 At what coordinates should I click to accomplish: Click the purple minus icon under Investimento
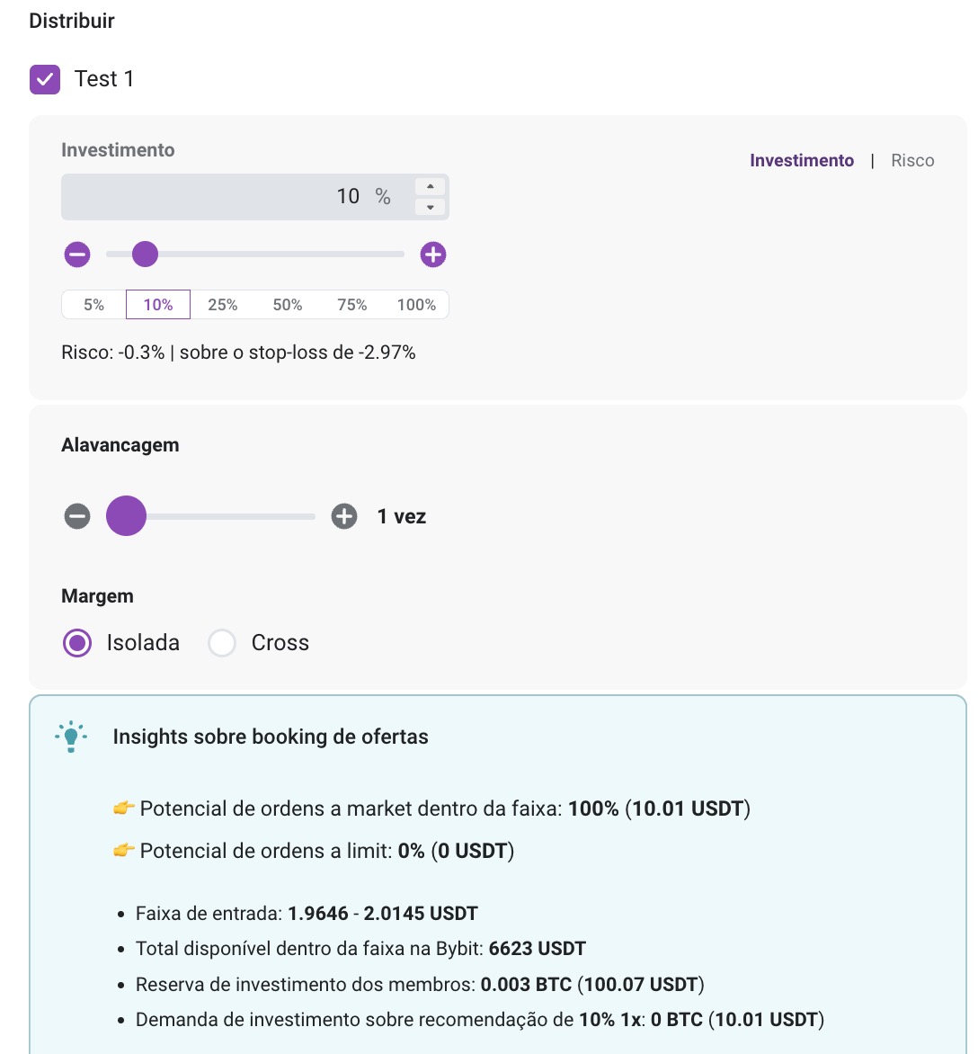(x=77, y=255)
